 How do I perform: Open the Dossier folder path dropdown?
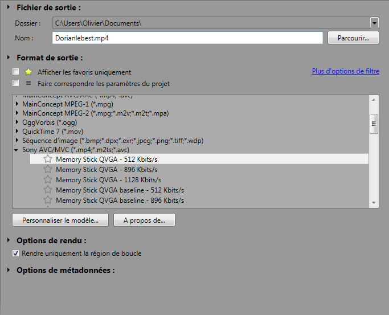[374, 23]
